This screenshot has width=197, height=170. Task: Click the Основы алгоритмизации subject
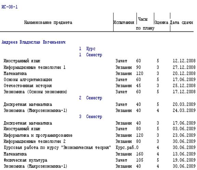click(x=28, y=80)
